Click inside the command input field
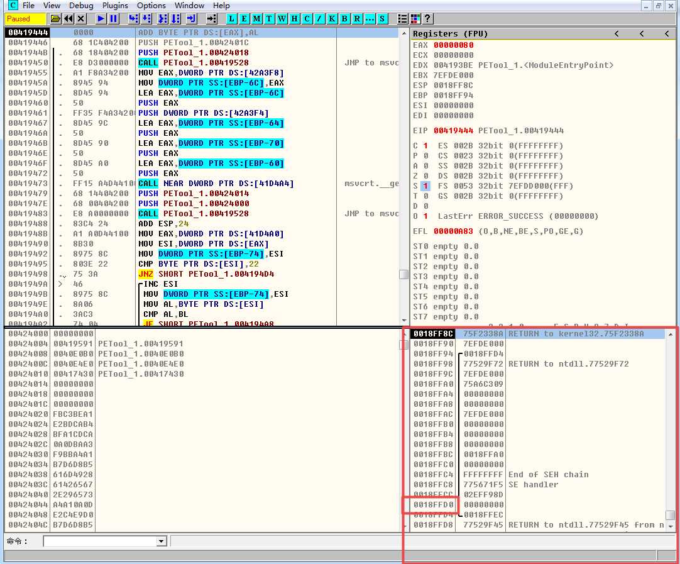 click(99, 541)
